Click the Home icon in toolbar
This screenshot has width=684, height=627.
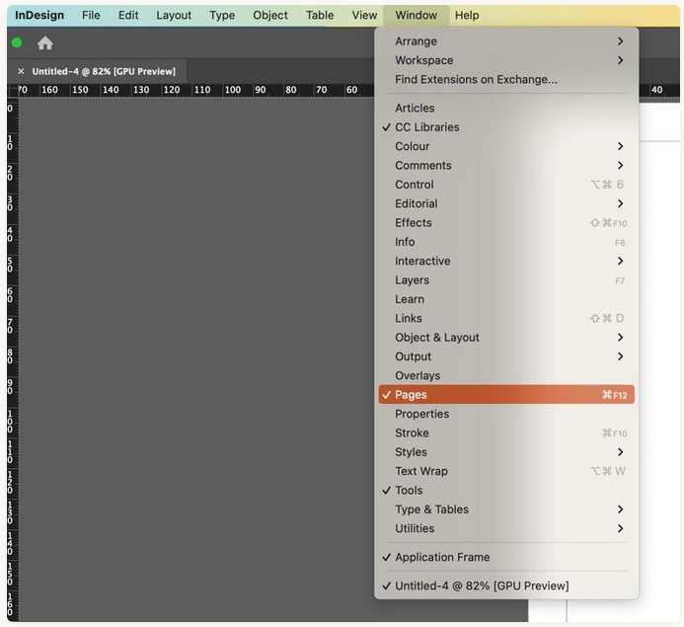coord(45,42)
